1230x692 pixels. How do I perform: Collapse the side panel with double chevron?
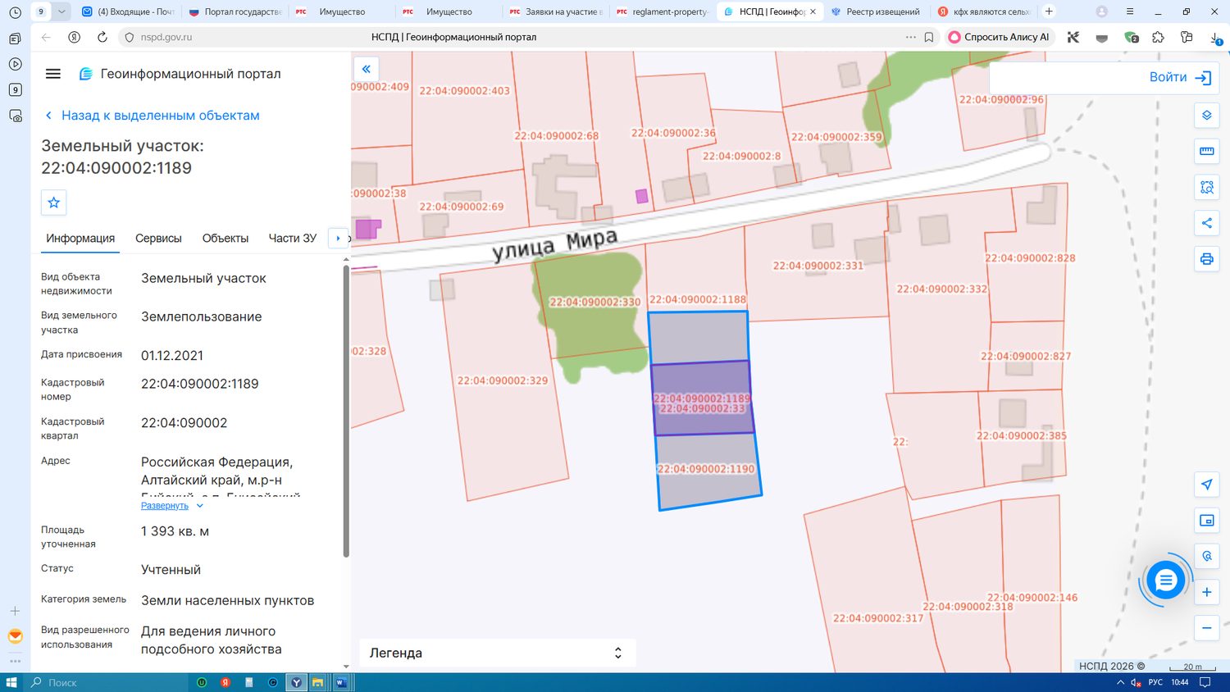[x=366, y=69]
